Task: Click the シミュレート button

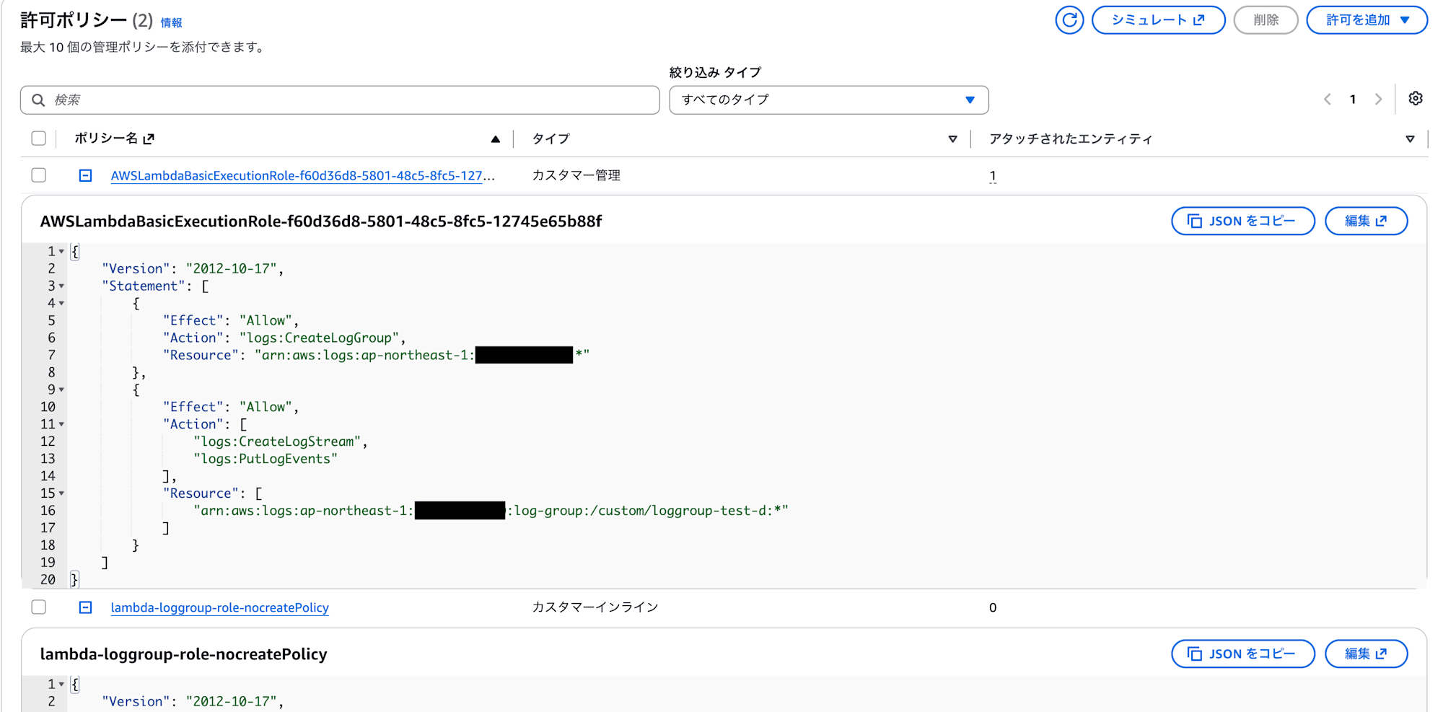Action: (x=1159, y=20)
